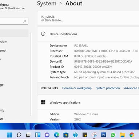
Task: Click the Processor label
Action: click(56, 51)
